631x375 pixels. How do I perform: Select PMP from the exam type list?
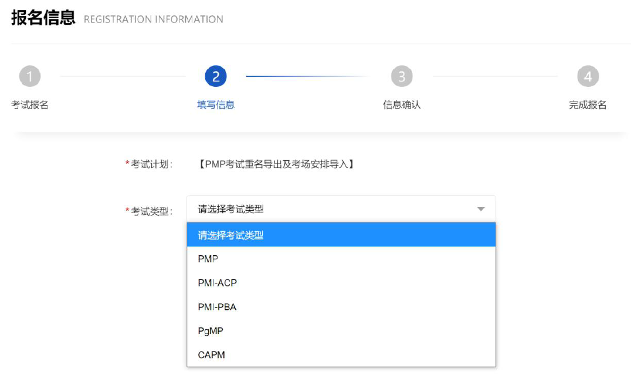(341, 259)
